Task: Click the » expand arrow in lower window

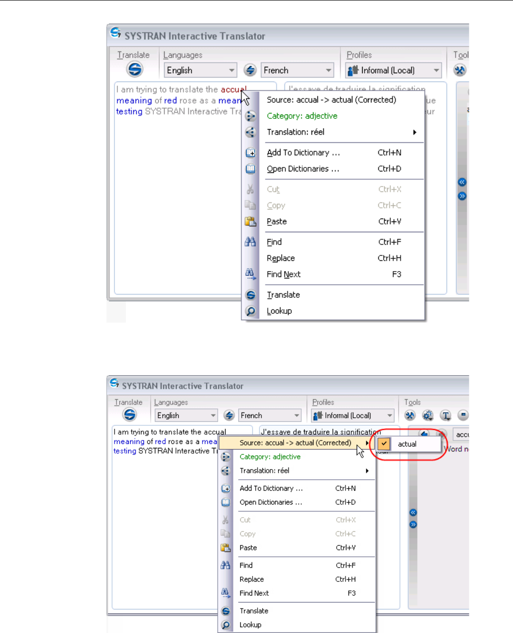Action: [413, 524]
